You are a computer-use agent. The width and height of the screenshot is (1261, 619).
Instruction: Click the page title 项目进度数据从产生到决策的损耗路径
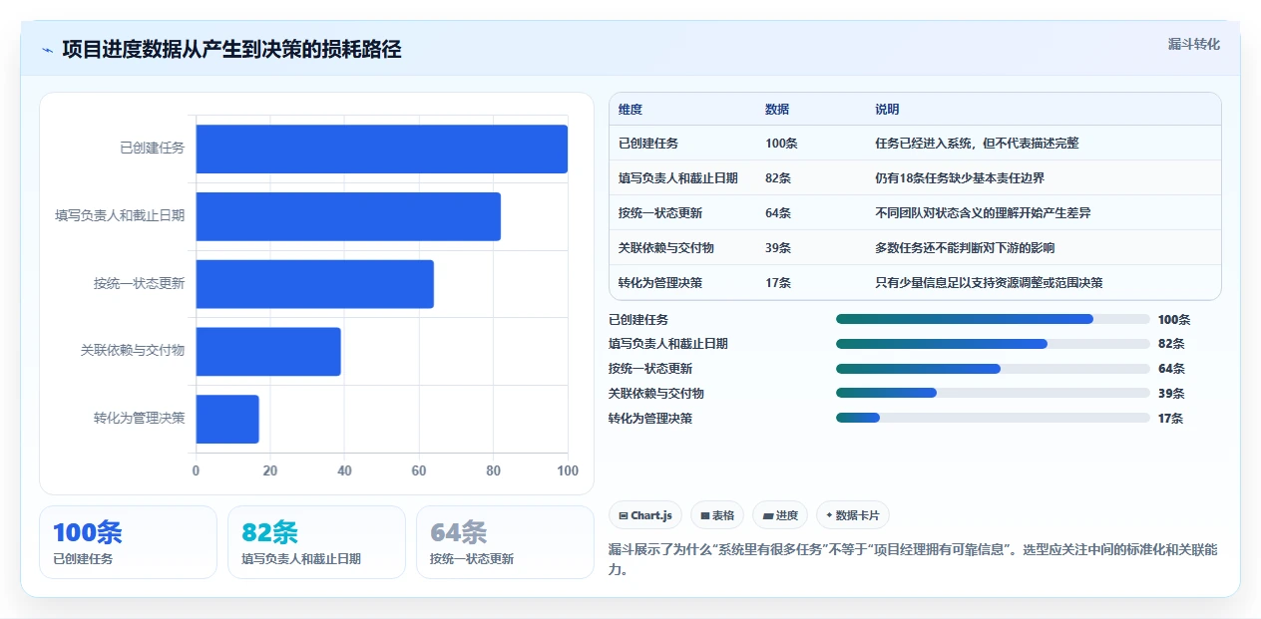(231, 50)
